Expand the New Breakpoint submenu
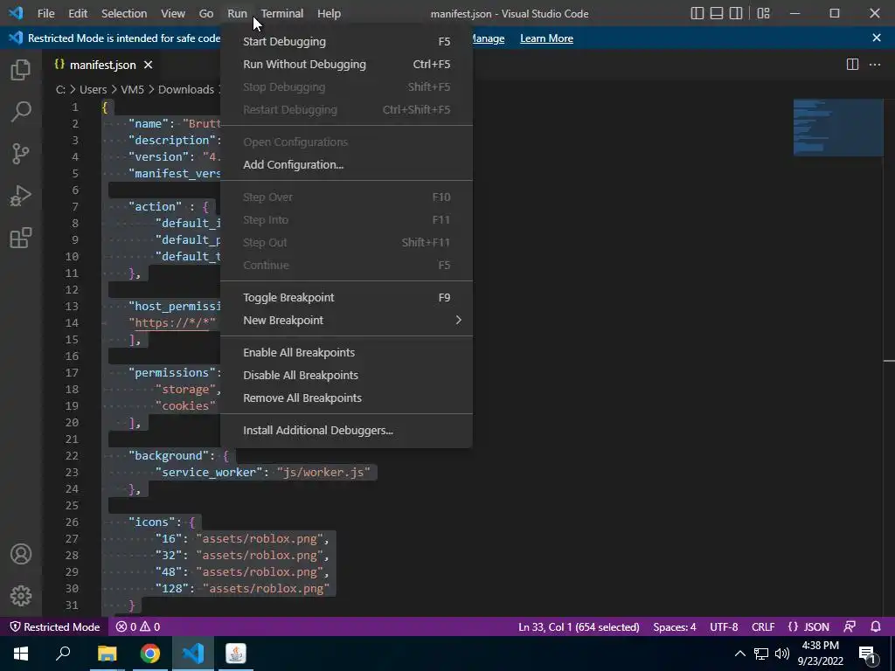This screenshot has width=895, height=671. click(x=346, y=321)
